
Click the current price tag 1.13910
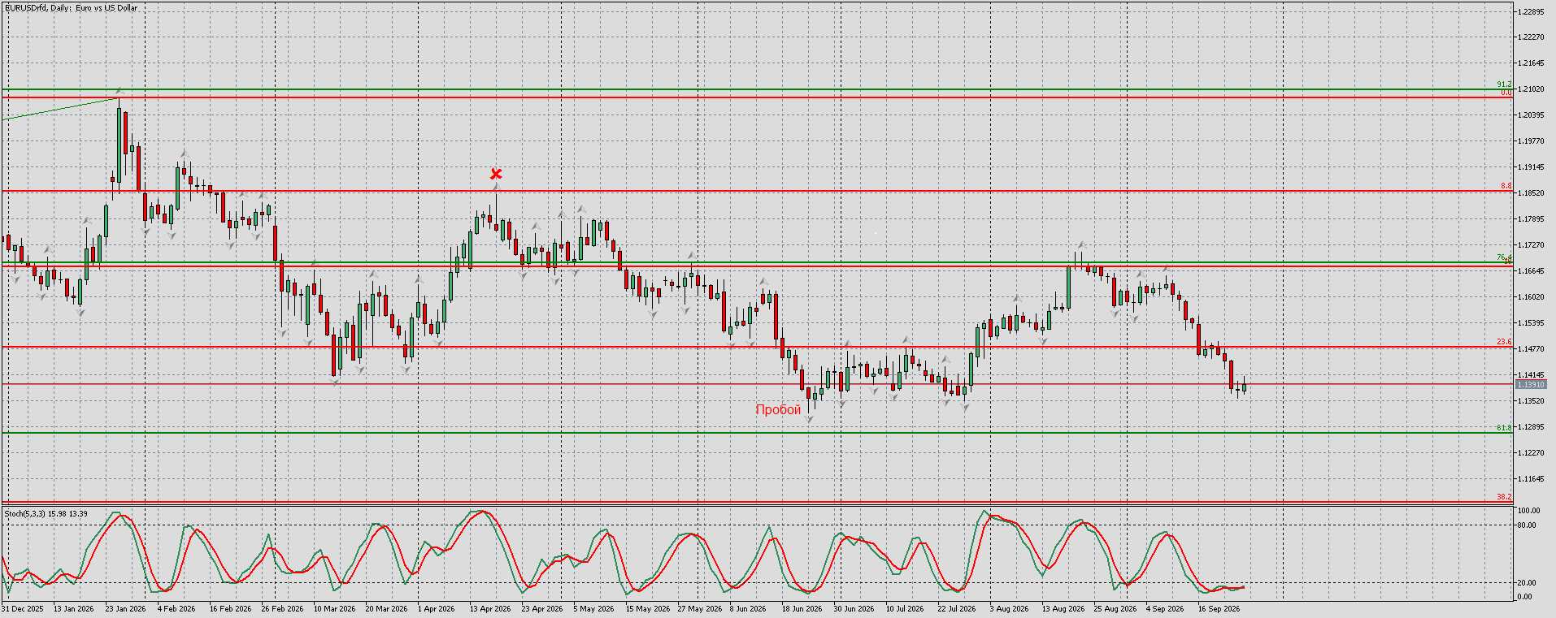click(1531, 384)
